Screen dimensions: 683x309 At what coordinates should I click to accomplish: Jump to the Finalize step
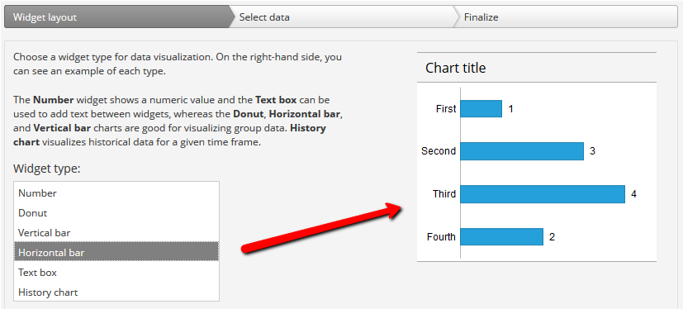567,17
